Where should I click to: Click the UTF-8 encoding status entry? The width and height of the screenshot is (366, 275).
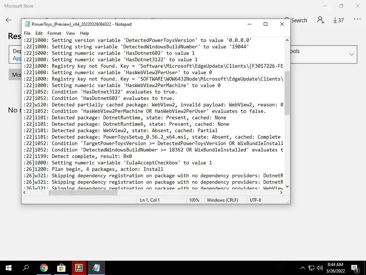tap(255, 200)
